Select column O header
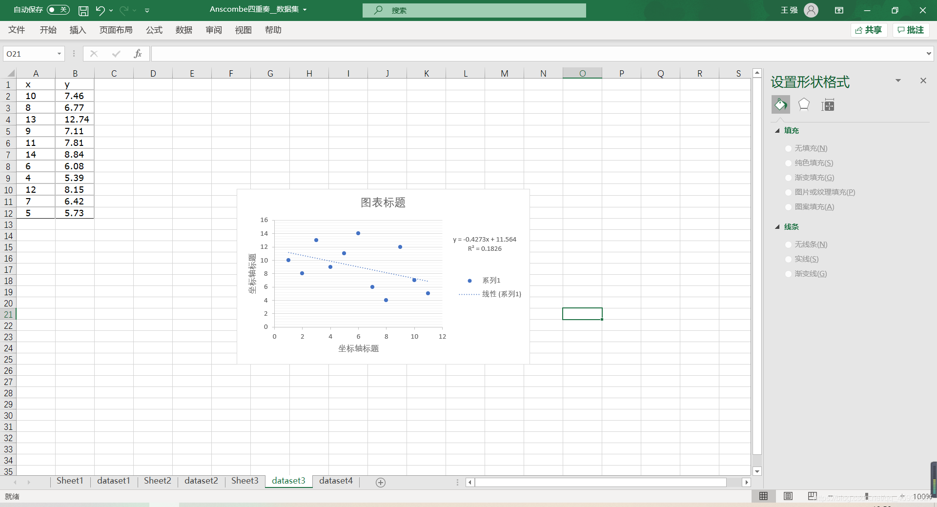This screenshot has width=937, height=507. (582, 73)
